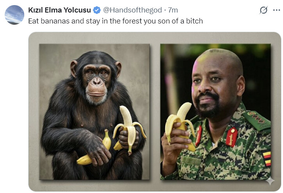This screenshot has width=283, height=193.
Task: Click the tweet text to open post
Action: pyautogui.click(x=116, y=21)
